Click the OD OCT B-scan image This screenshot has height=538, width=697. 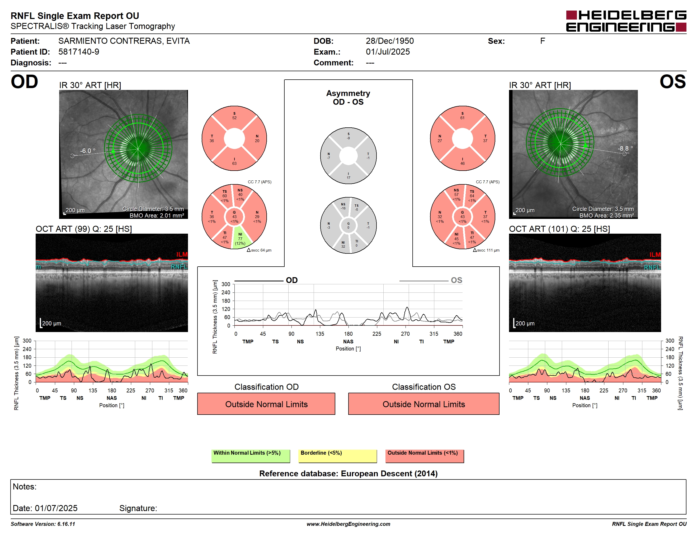112,283
